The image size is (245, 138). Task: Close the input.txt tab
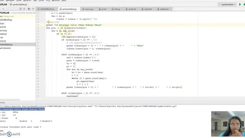point(154,9)
